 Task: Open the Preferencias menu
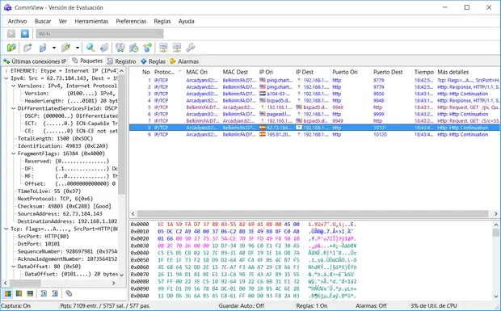[x=131, y=21]
